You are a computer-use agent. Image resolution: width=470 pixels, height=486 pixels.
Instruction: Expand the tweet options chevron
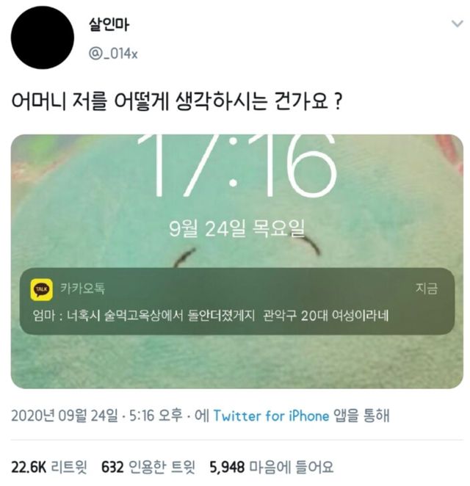click(x=458, y=23)
